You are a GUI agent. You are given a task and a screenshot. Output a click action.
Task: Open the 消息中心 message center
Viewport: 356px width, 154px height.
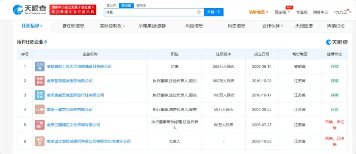(320, 12)
